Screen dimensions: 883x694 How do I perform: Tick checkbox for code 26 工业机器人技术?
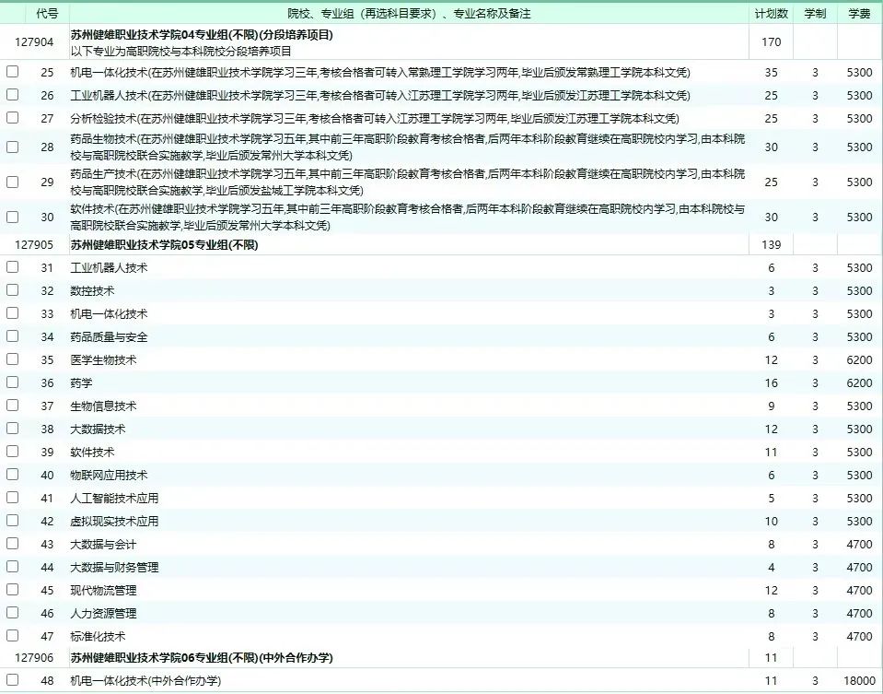(12, 95)
